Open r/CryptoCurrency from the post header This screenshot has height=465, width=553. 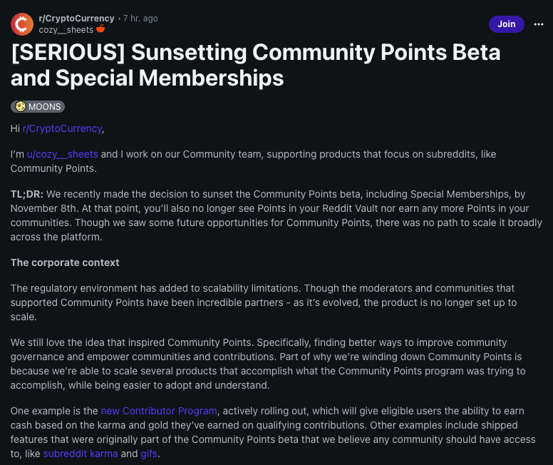click(76, 18)
